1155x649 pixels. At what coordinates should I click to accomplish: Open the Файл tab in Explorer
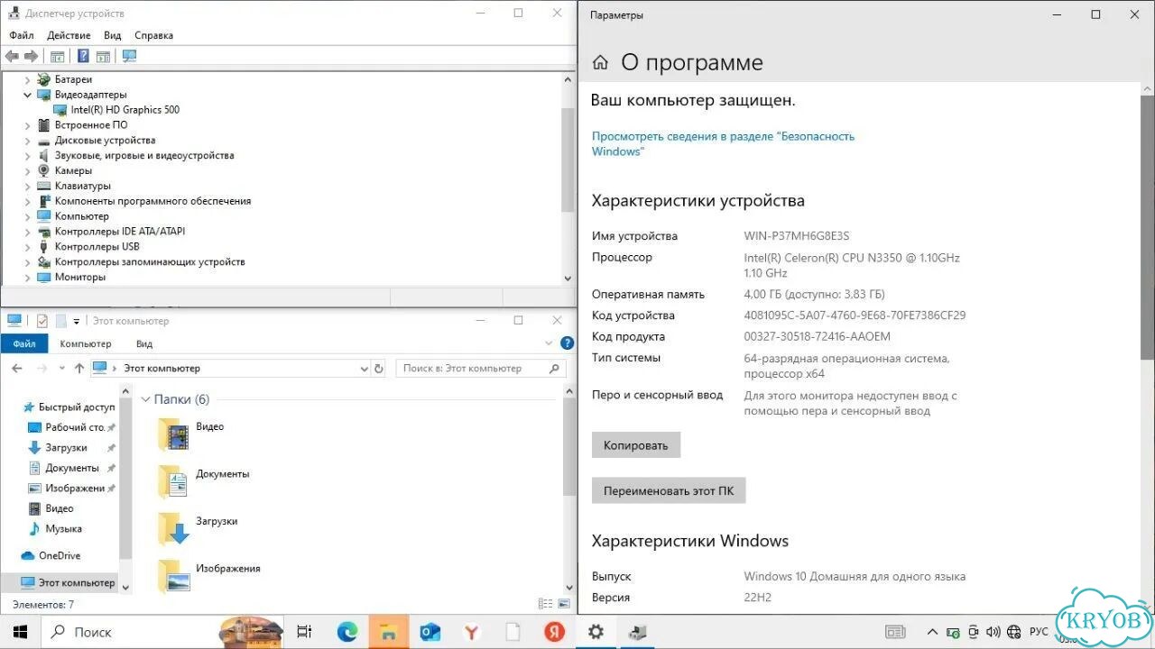(24, 343)
